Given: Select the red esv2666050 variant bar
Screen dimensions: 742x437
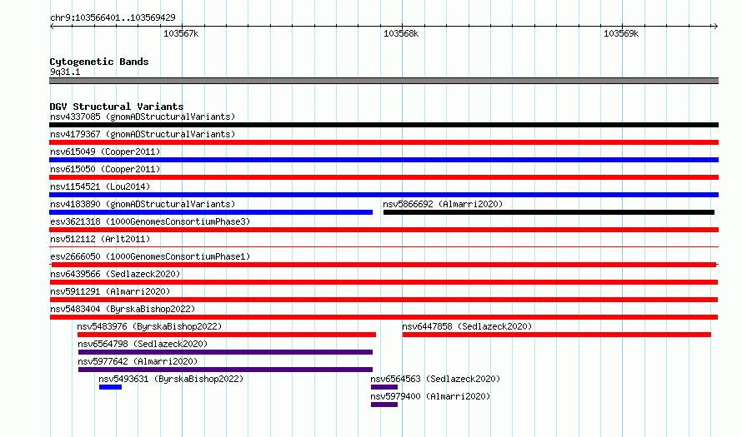Looking at the screenshot, I should click(x=384, y=265).
